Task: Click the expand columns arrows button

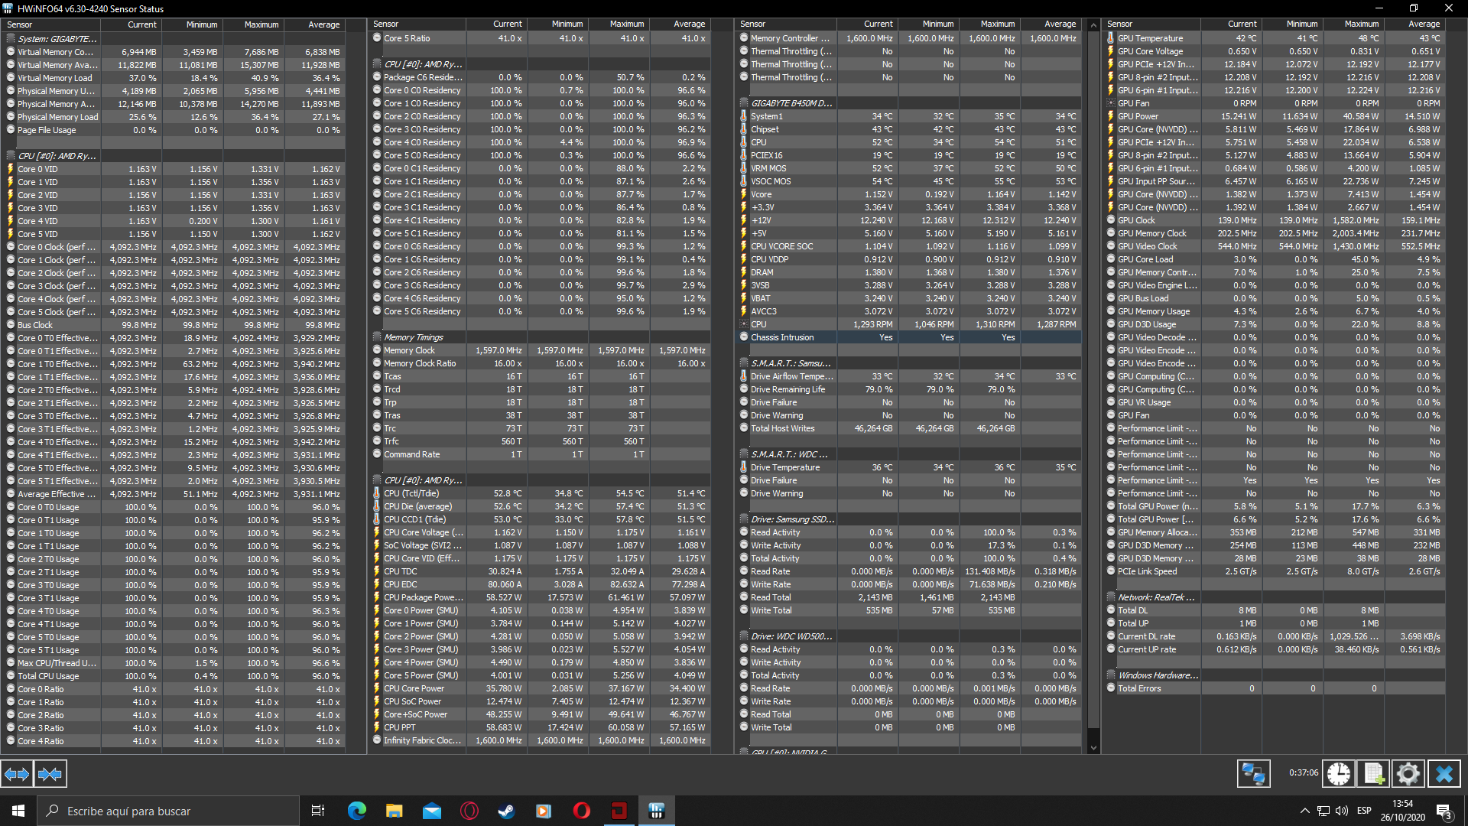Action: tap(17, 774)
